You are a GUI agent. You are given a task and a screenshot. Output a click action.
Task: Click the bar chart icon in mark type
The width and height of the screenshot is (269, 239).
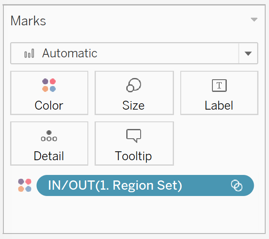29,53
